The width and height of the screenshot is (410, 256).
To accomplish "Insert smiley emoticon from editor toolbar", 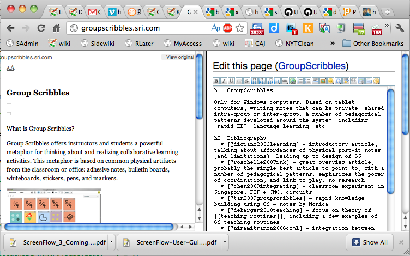I will [x=330, y=81].
